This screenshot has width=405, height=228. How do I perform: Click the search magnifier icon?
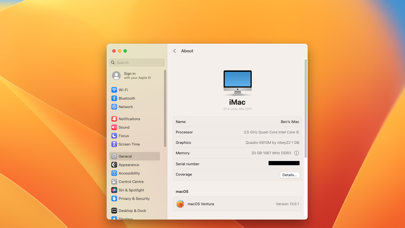tap(113, 62)
